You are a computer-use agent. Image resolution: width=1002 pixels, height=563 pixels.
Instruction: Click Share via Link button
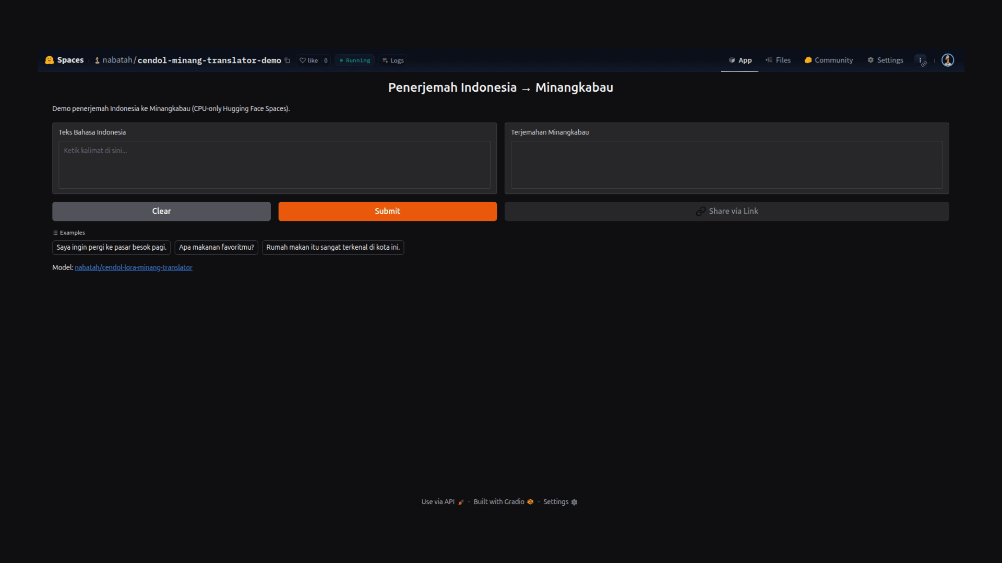tap(726, 211)
